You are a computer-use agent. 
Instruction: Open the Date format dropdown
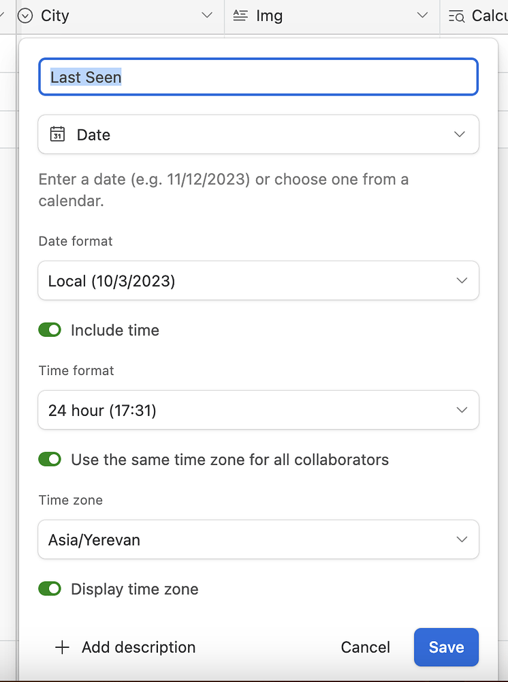[258, 280]
